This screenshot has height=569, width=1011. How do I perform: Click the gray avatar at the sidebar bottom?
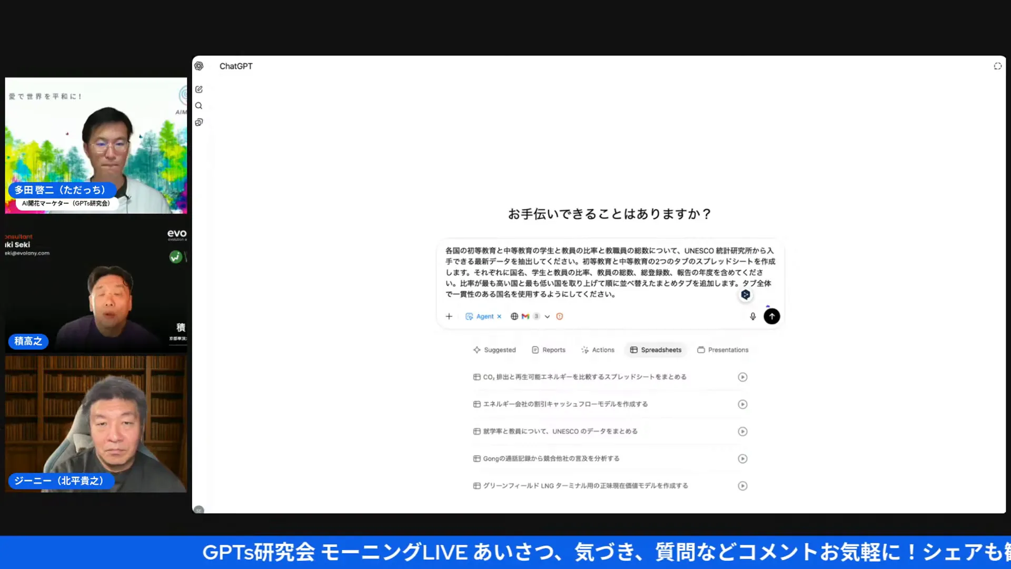point(199,509)
